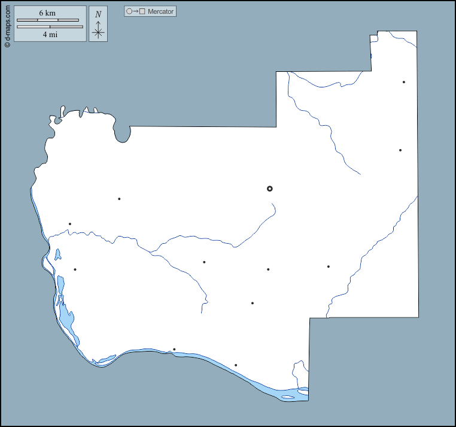Click the letter N above the compass
Screen dimensions: 456x427
(98, 14)
